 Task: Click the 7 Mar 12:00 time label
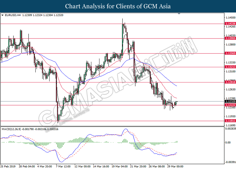coord(63,166)
